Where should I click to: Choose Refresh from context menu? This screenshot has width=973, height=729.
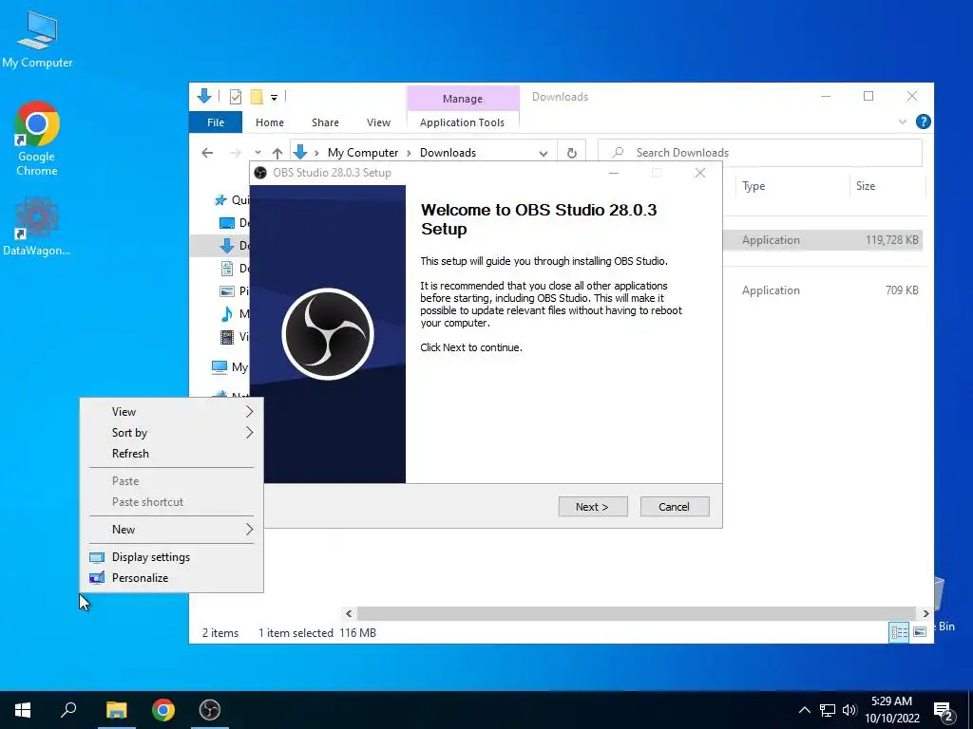point(171,453)
